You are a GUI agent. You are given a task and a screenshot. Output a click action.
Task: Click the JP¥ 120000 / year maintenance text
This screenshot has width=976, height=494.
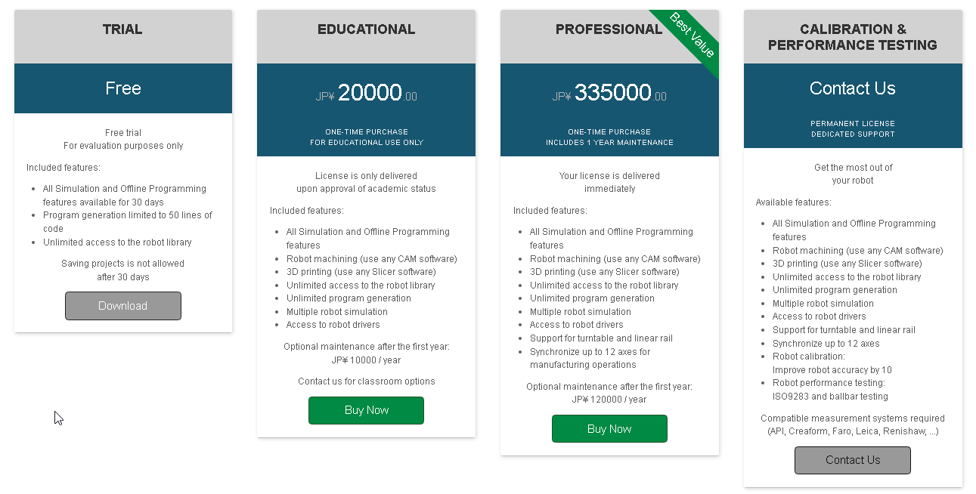[609, 400]
